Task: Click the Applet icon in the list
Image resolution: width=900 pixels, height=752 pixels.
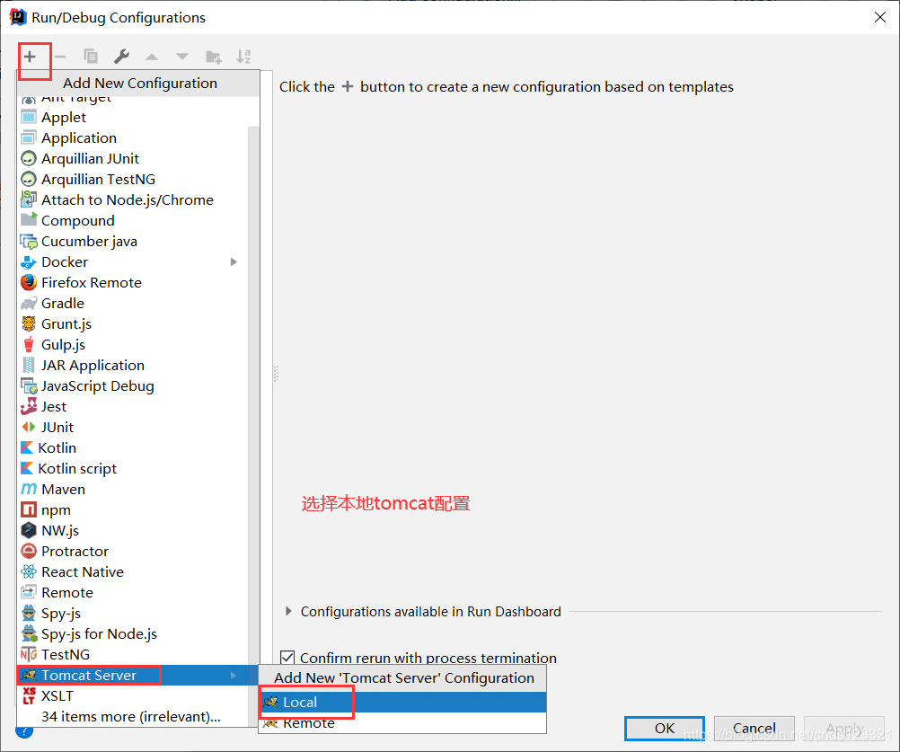Action: click(x=29, y=117)
